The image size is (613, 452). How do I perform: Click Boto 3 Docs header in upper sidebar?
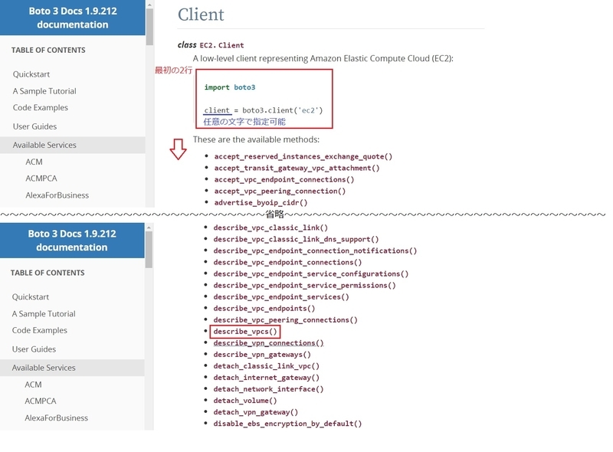coord(73,18)
